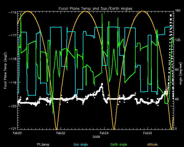Click the plot title 'Focal Plane Temp and Sun/Earth Angles'
Viewport: 184px width, 147px height.
coord(95,9)
